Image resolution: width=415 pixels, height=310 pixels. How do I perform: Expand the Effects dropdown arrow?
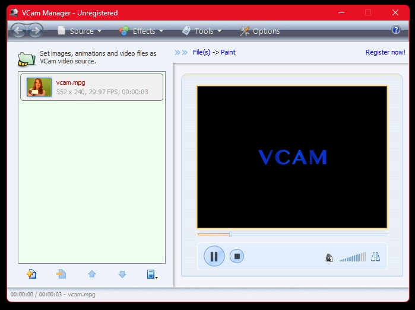(x=161, y=31)
